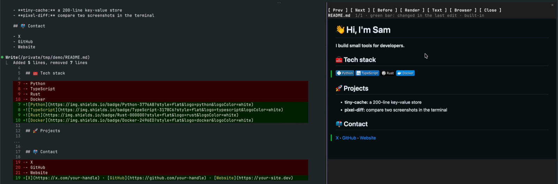This screenshot has height=184, width=558.
Task: Click the mailbox emoji in terminal '## Contact' top line
Action: [x=23, y=26]
